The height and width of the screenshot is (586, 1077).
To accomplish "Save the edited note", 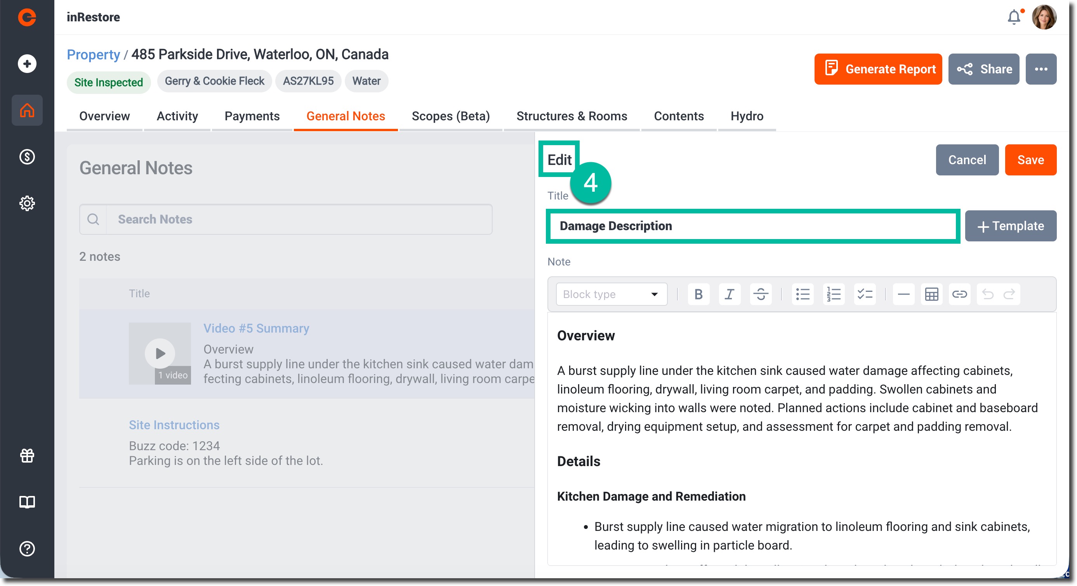I will click(x=1030, y=160).
